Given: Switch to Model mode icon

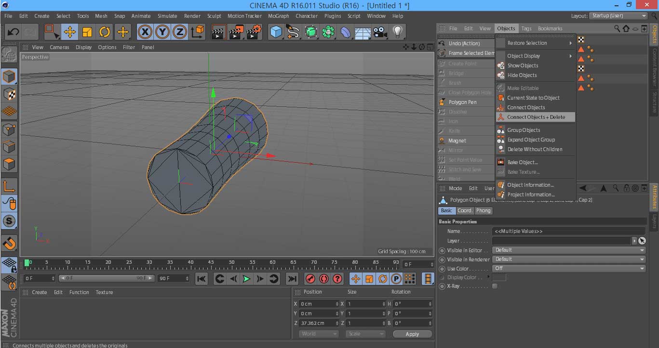Looking at the screenshot, I should 9,77.
